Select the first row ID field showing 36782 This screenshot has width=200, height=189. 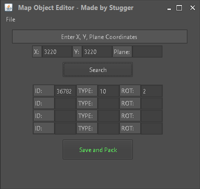(65, 91)
